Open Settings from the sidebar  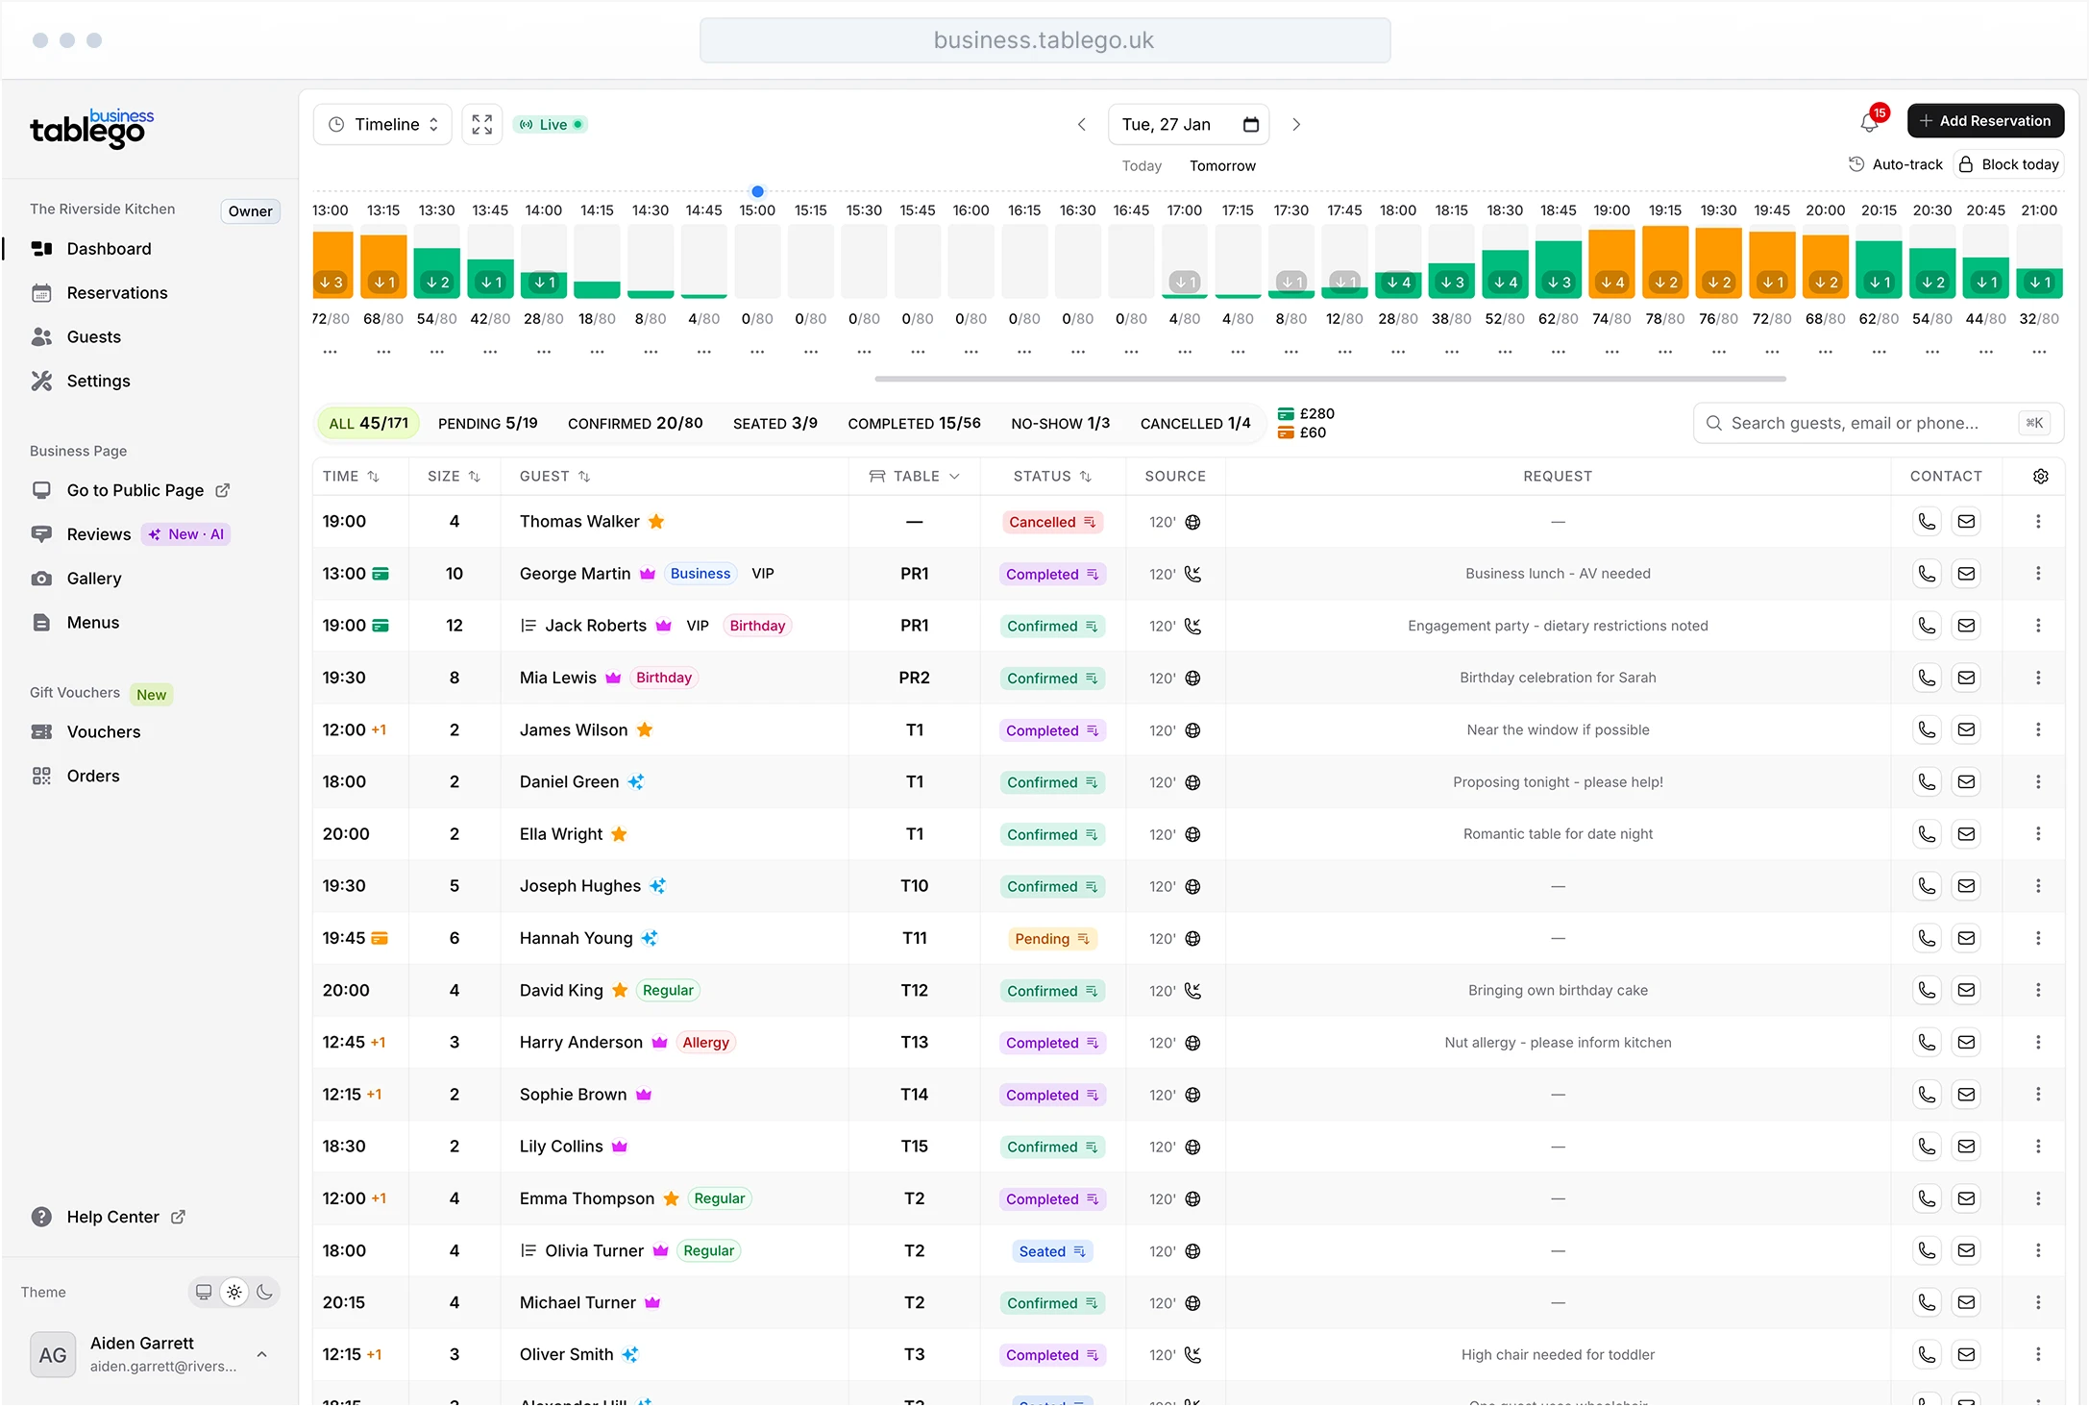pyautogui.click(x=99, y=381)
